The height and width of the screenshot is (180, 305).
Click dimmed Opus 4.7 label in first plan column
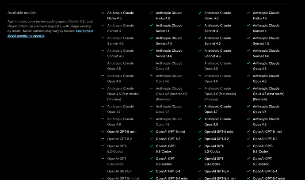pyautogui.click(x=120, y=109)
